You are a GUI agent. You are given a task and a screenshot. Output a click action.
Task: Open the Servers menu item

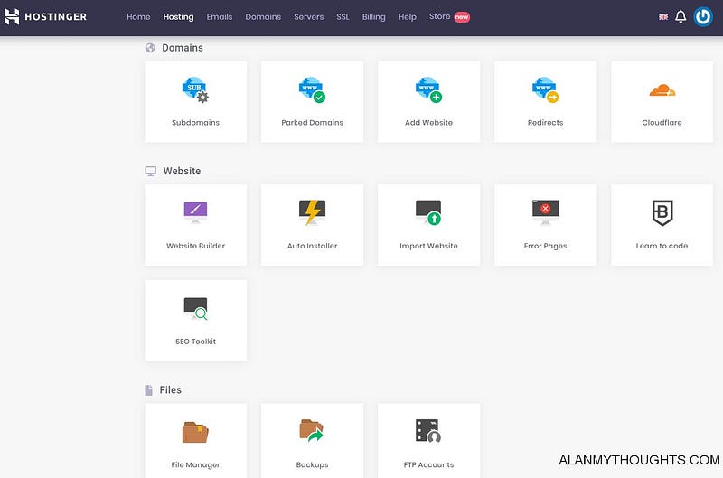pos(309,16)
